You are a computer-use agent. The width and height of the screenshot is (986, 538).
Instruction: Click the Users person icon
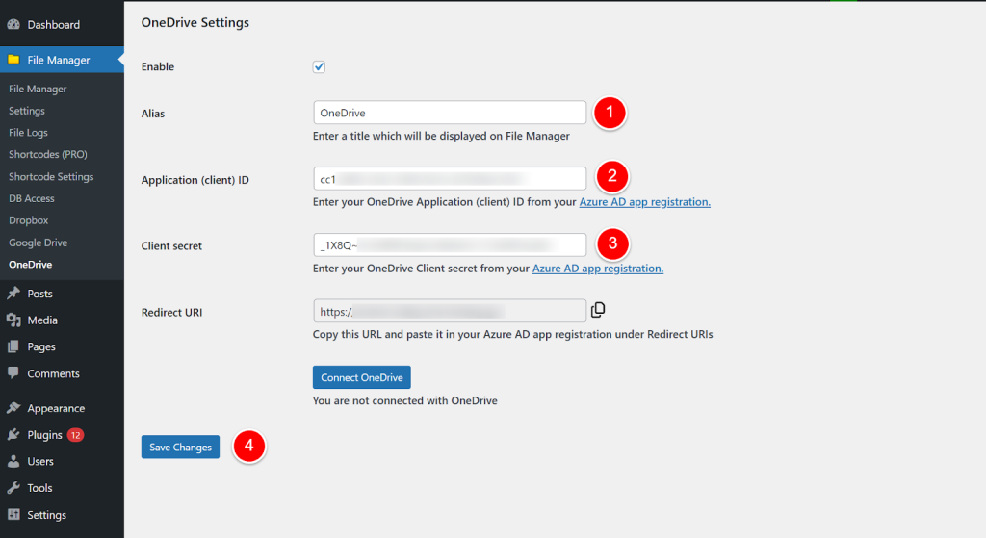click(13, 461)
